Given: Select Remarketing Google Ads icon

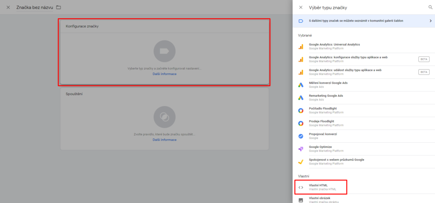Looking at the screenshot, I should point(301,98).
